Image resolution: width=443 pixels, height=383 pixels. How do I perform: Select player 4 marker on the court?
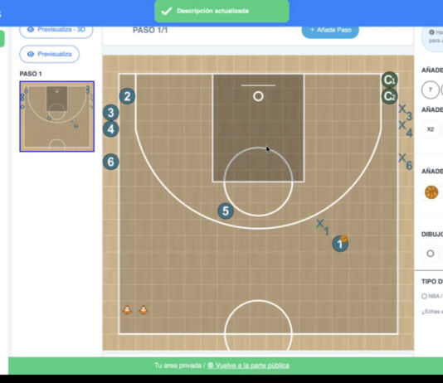[111, 129]
